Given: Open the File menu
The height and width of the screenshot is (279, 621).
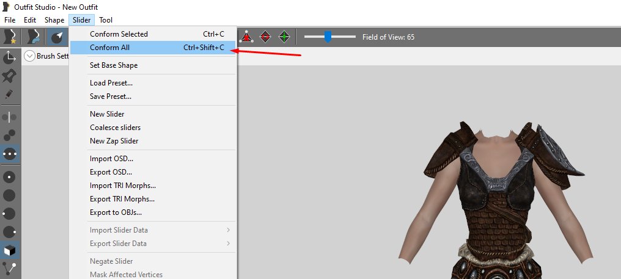Looking at the screenshot, I should click(10, 20).
